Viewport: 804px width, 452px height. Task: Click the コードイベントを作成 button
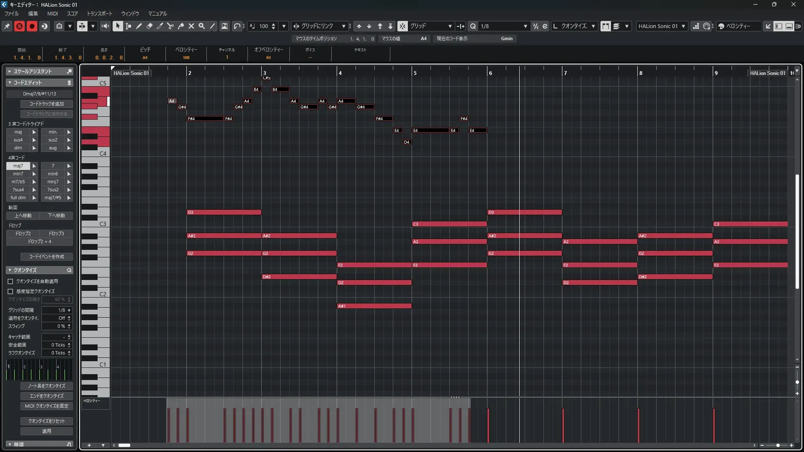coord(46,257)
